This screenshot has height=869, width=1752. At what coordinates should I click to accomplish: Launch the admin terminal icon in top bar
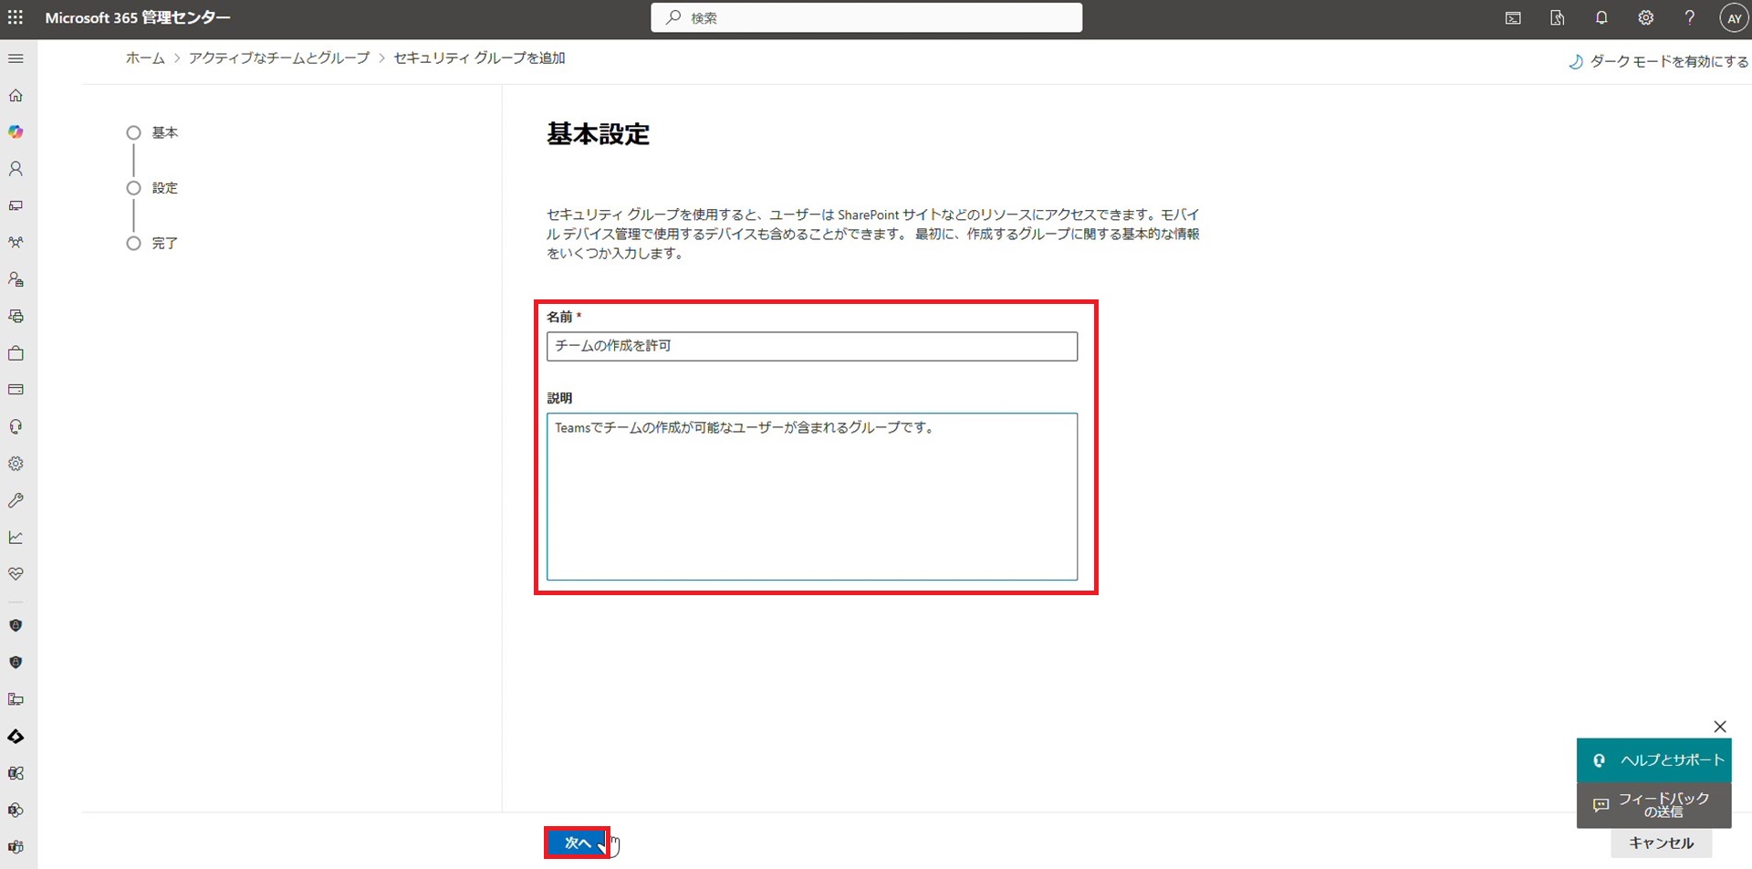(x=1513, y=17)
